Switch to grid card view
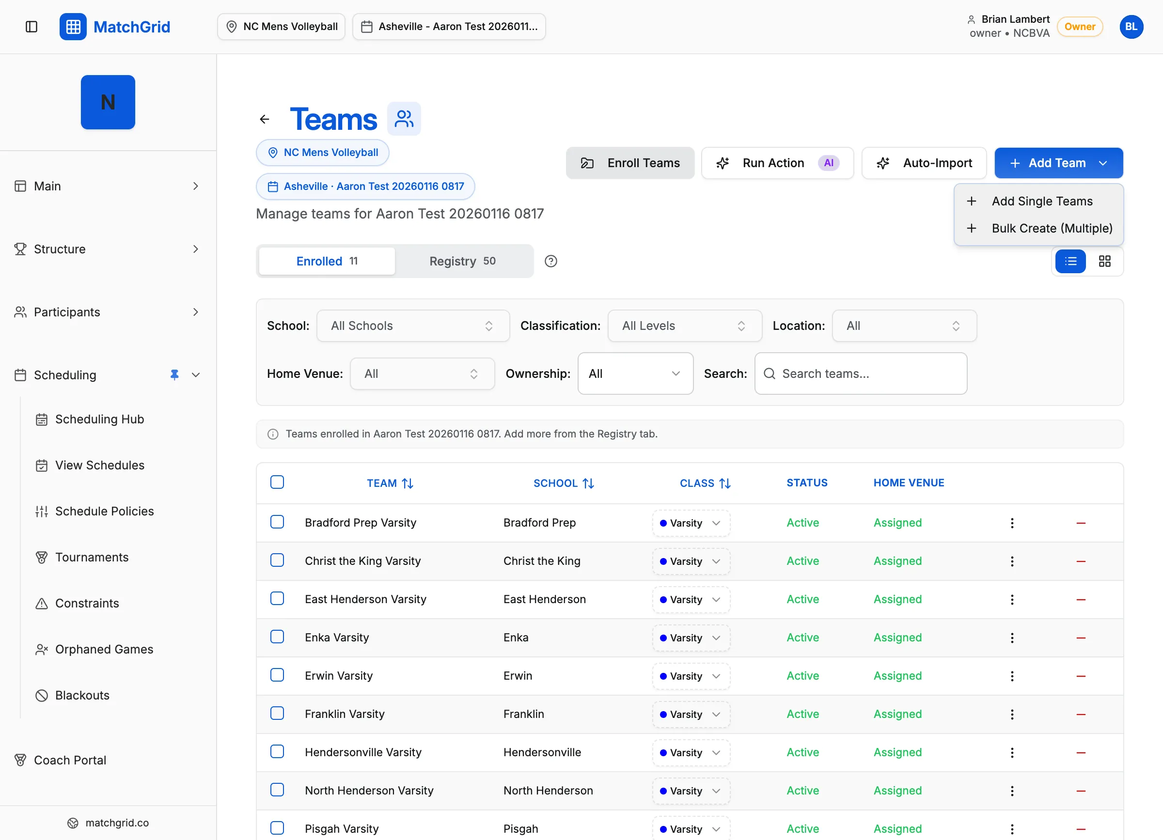 (x=1104, y=262)
